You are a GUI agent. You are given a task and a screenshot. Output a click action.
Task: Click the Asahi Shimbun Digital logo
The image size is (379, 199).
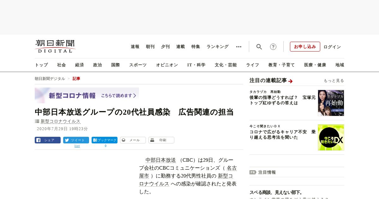pos(55,46)
